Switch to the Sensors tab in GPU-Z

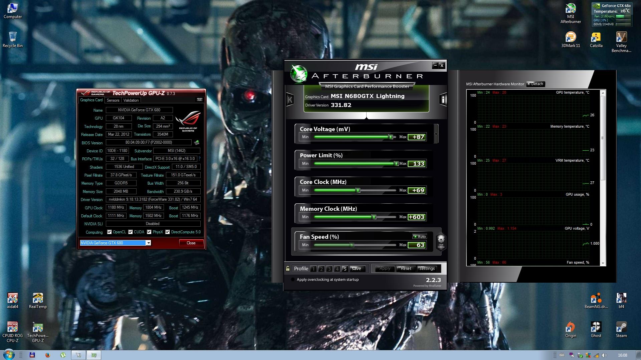coord(113,100)
